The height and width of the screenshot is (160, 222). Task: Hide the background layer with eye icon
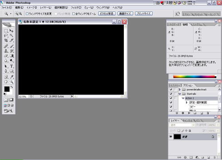pyautogui.click(x=170, y=137)
